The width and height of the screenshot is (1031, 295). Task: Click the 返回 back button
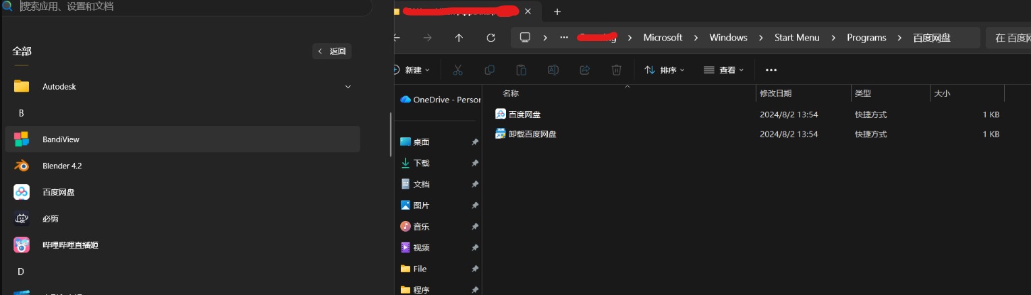point(332,51)
